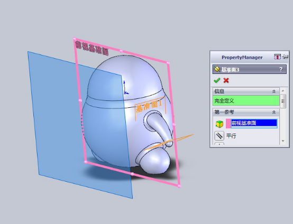
Task: Click the scroll down arrow in PropertyManager
Action: 283,141
